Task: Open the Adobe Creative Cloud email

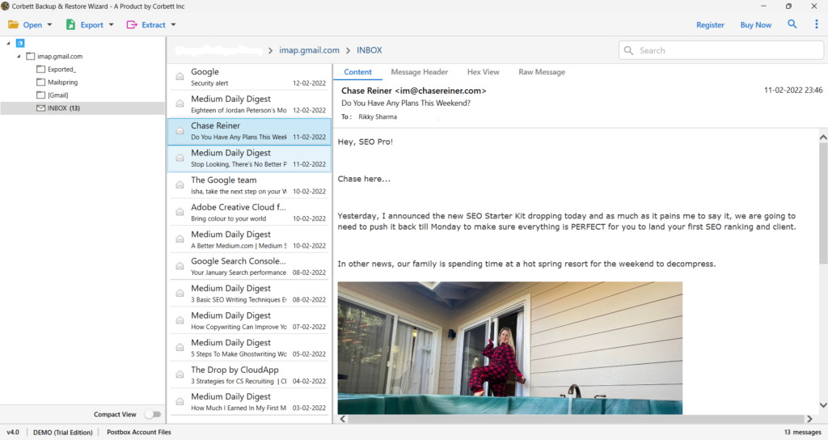Action: (250, 213)
